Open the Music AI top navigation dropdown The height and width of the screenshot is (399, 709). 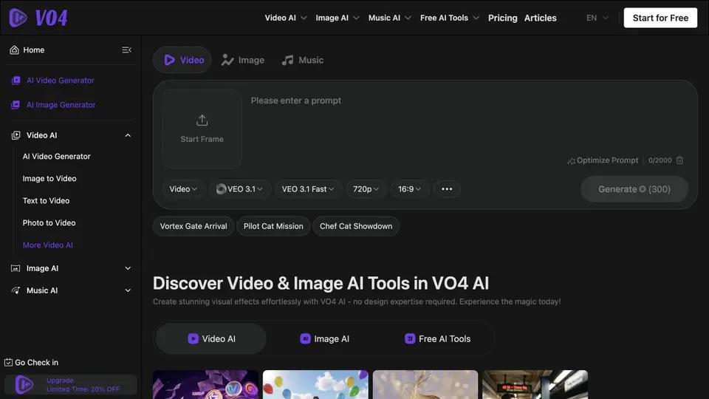389,18
